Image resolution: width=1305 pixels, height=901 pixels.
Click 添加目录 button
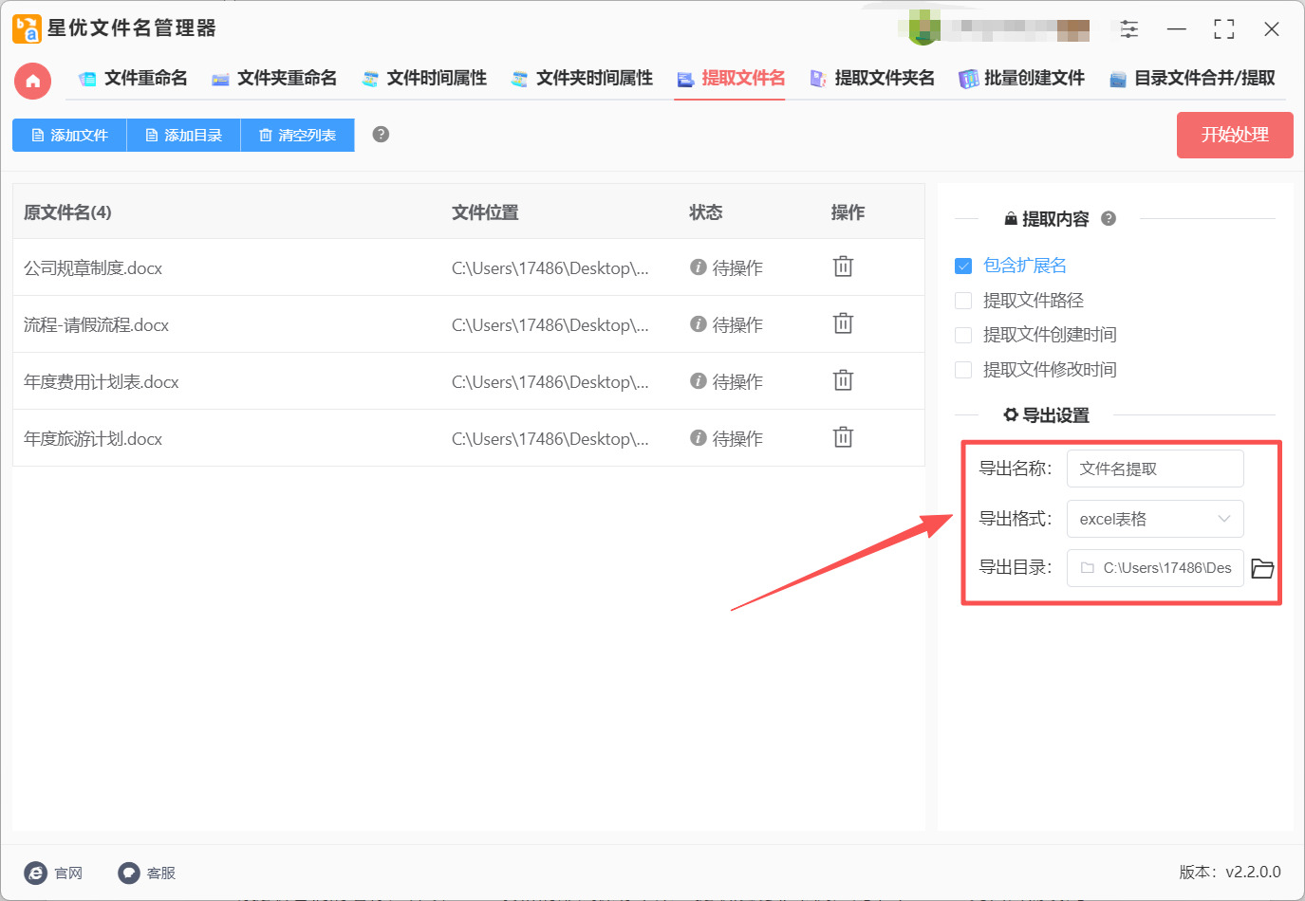click(x=183, y=135)
